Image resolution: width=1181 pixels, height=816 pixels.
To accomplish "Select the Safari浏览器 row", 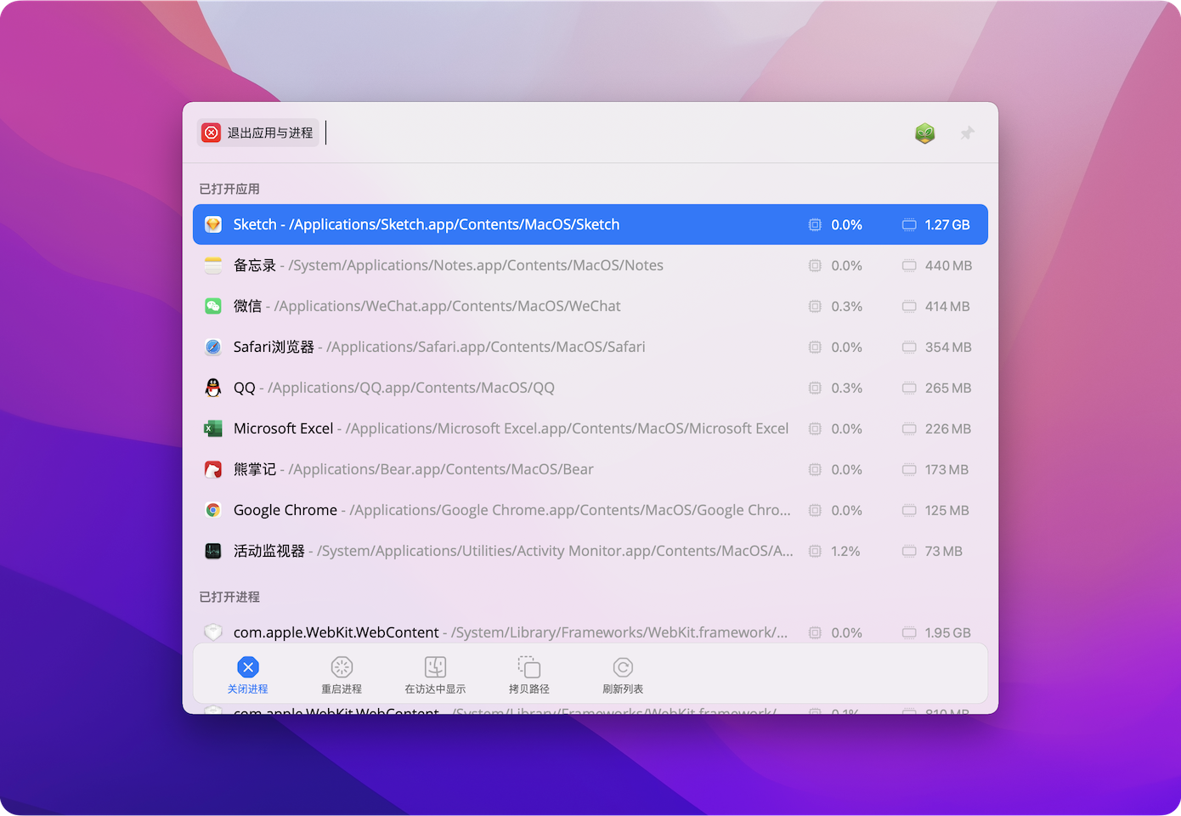I will [x=590, y=347].
